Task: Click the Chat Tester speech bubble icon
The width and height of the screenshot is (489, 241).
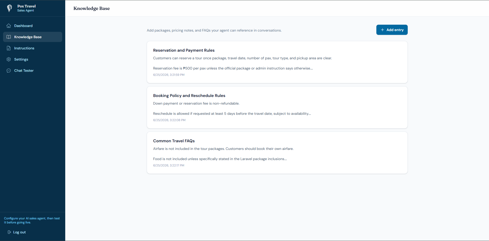Action: coord(9,70)
